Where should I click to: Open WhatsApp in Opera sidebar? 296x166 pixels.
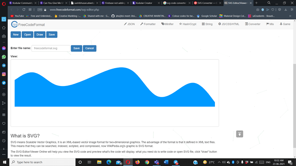point(4,57)
